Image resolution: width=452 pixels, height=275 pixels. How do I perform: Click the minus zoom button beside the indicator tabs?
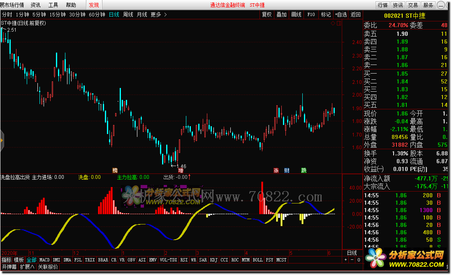coord(352,260)
